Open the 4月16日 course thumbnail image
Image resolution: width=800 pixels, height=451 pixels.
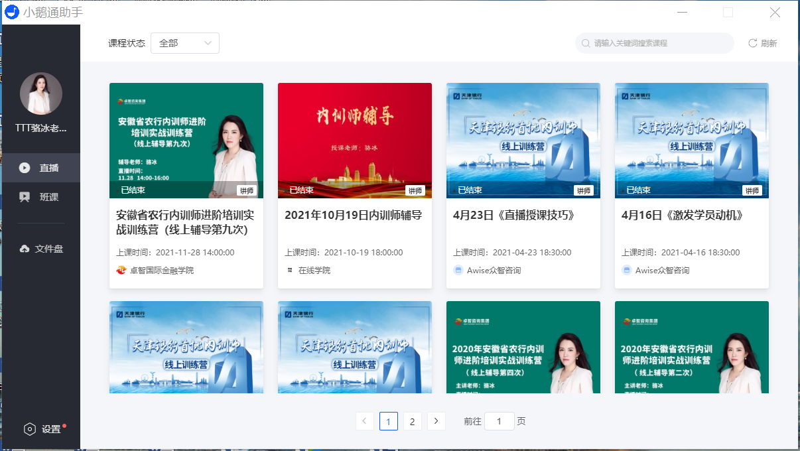pos(692,140)
